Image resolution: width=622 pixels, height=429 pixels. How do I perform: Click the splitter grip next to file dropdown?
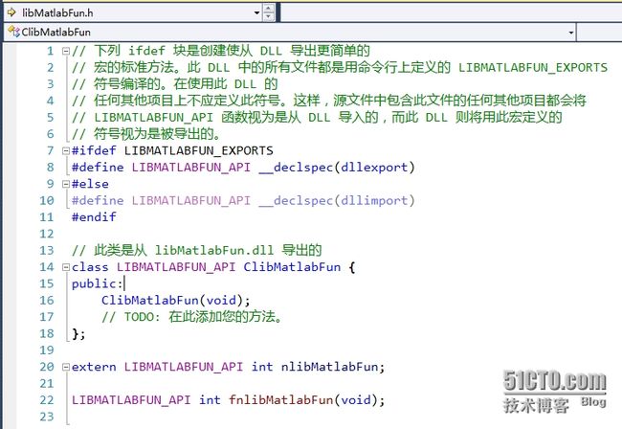pyautogui.click(x=269, y=12)
